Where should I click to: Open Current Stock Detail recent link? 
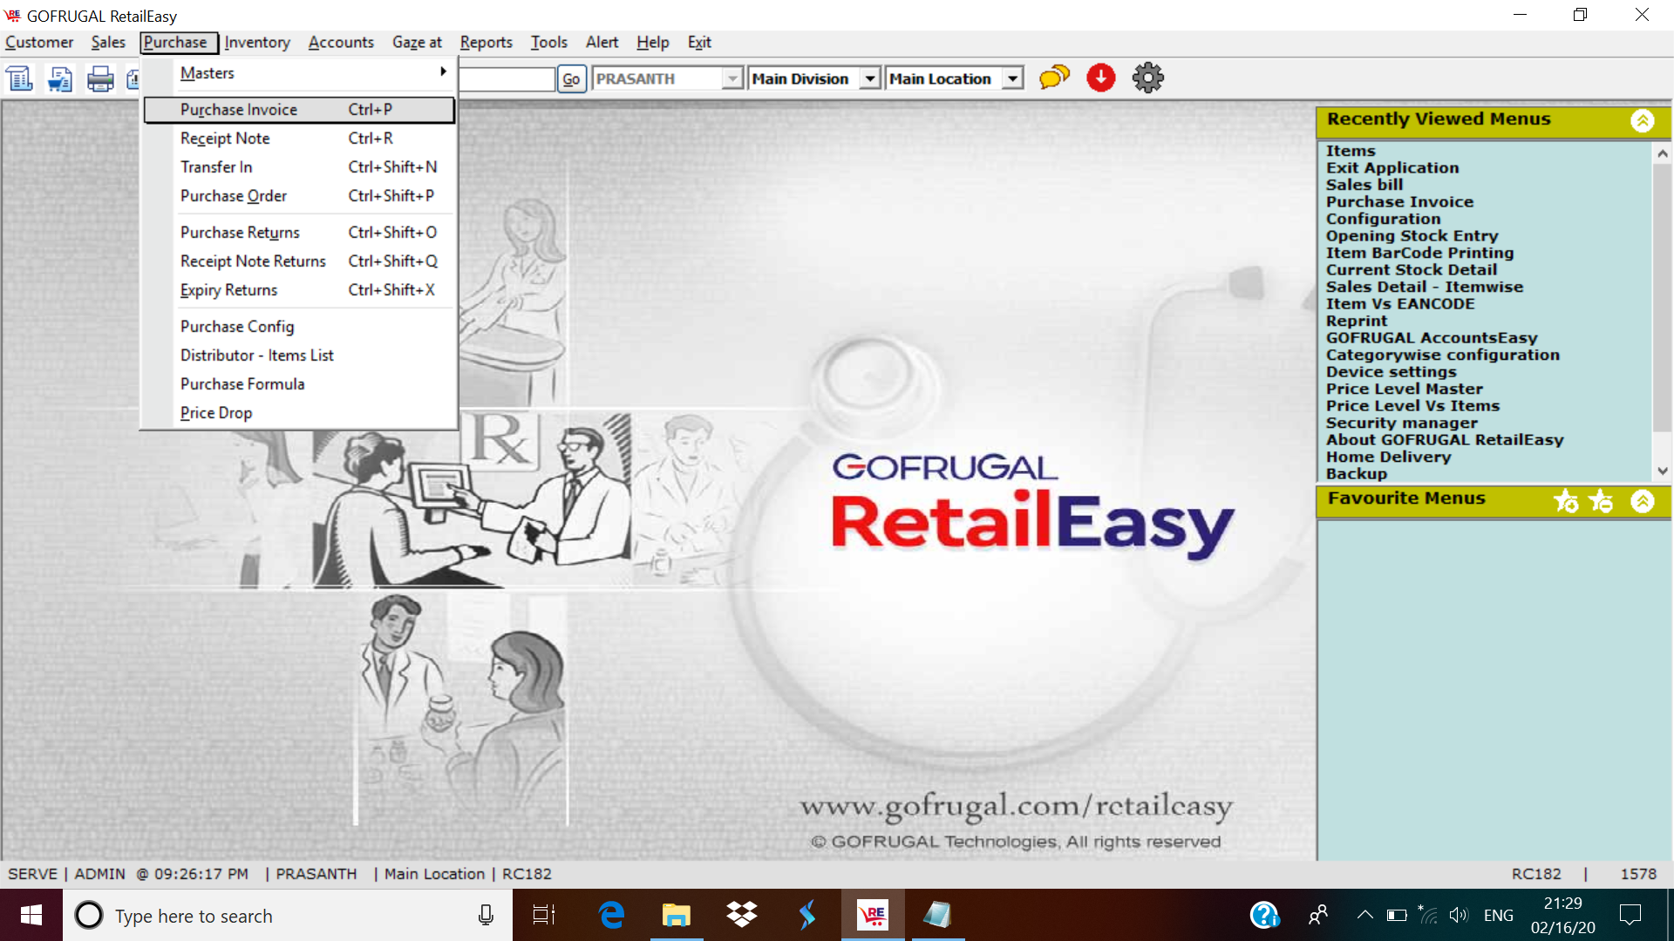click(x=1412, y=270)
